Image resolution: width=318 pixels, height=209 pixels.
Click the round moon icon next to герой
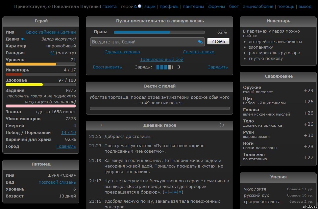coord(139,6)
